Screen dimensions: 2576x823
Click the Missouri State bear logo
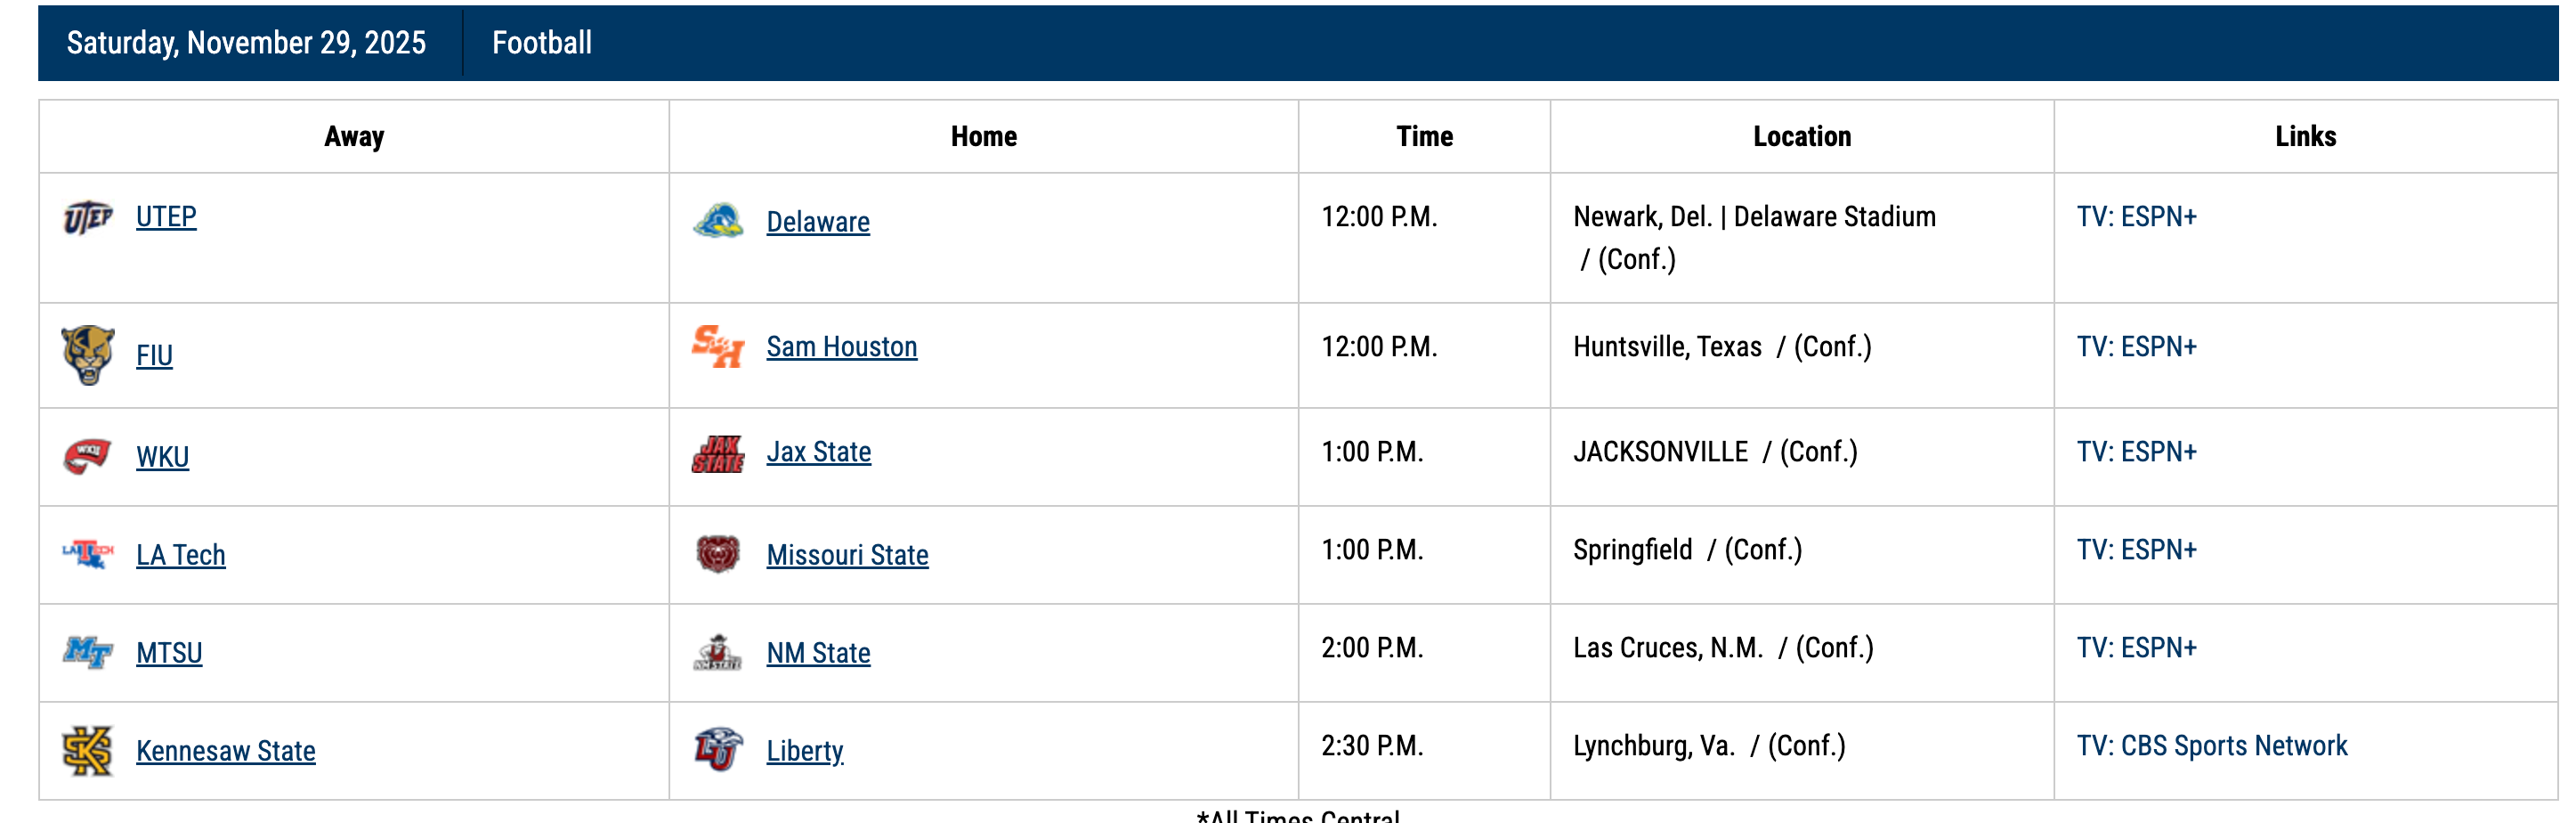click(x=718, y=554)
